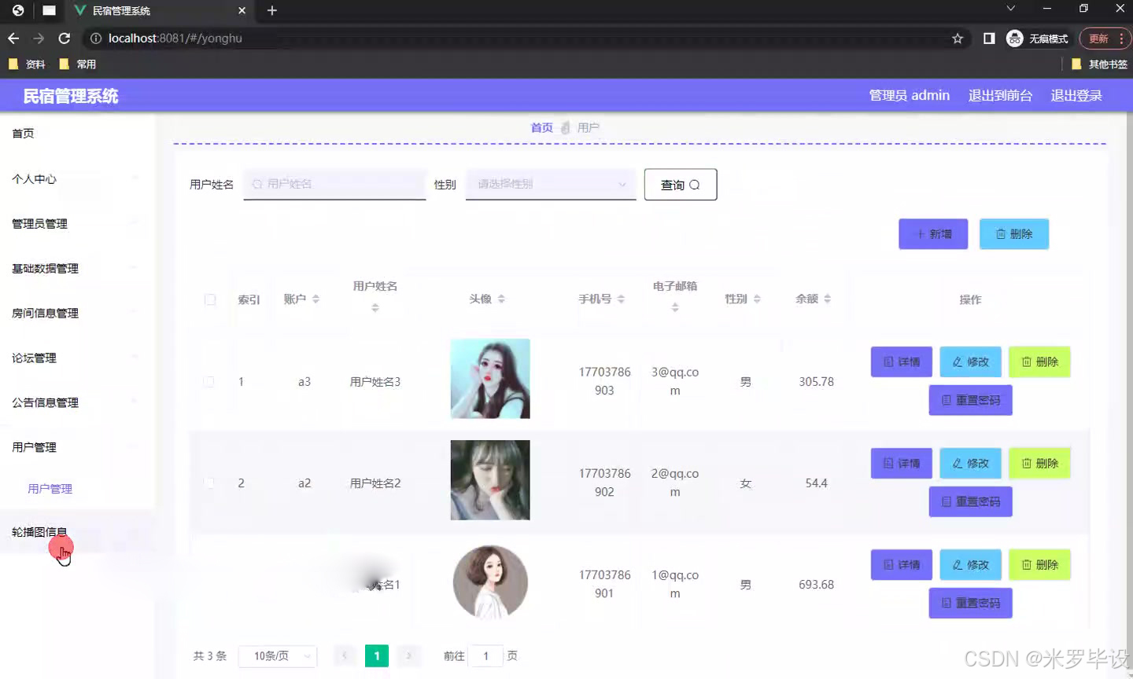Click the 详情 details icon for user a2
The height and width of the screenshot is (679, 1133).
pyautogui.click(x=890, y=463)
